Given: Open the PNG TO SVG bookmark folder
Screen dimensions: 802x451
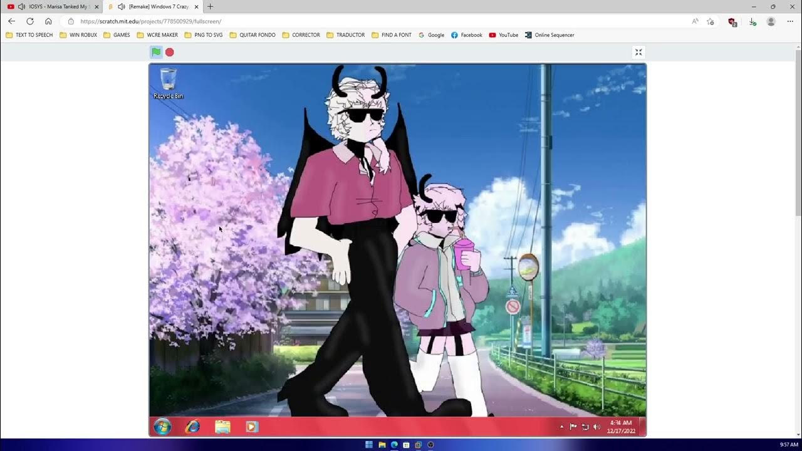Looking at the screenshot, I should pos(204,35).
